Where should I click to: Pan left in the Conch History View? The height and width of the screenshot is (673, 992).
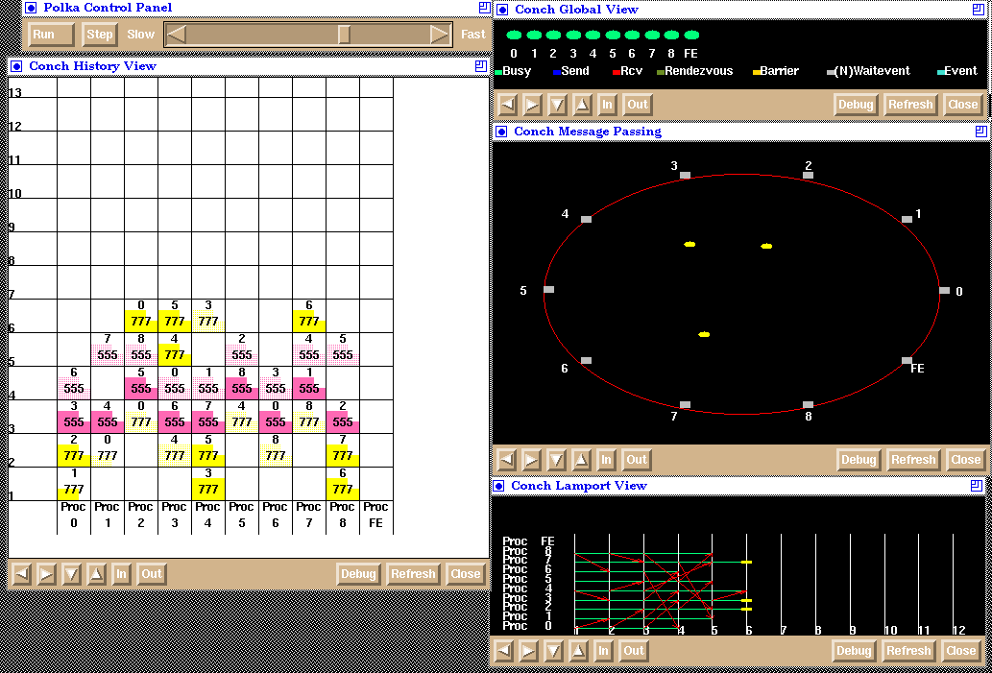21,574
